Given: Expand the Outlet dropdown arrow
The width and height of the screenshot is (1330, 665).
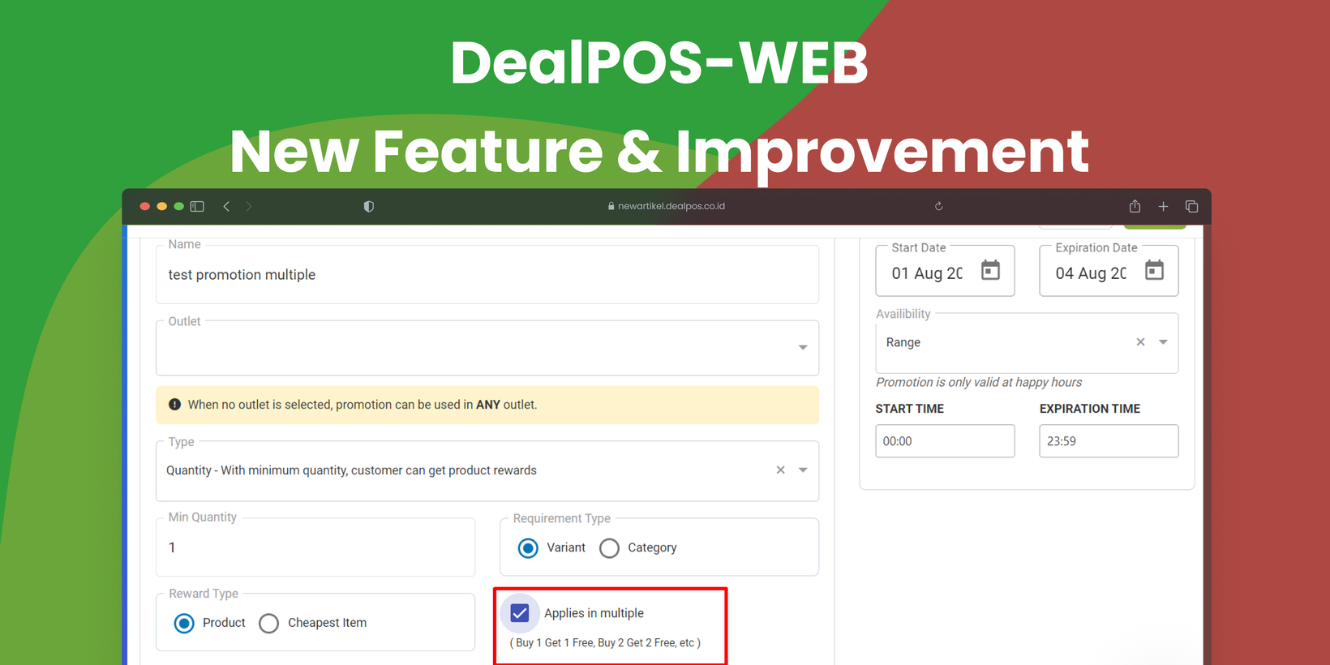Looking at the screenshot, I should coord(803,347).
